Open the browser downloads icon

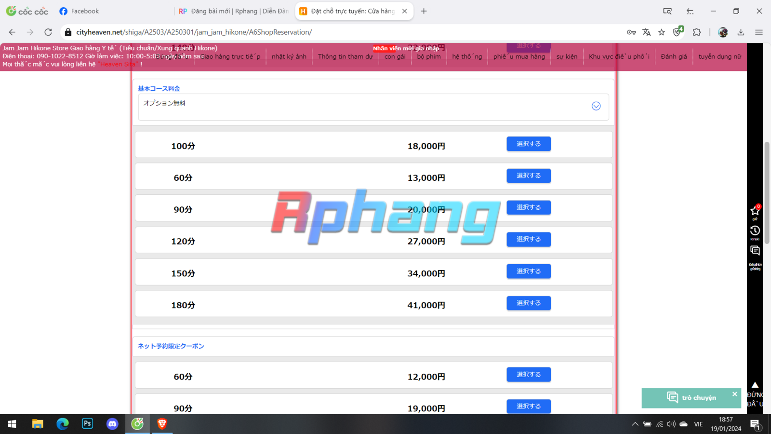point(741,32)
